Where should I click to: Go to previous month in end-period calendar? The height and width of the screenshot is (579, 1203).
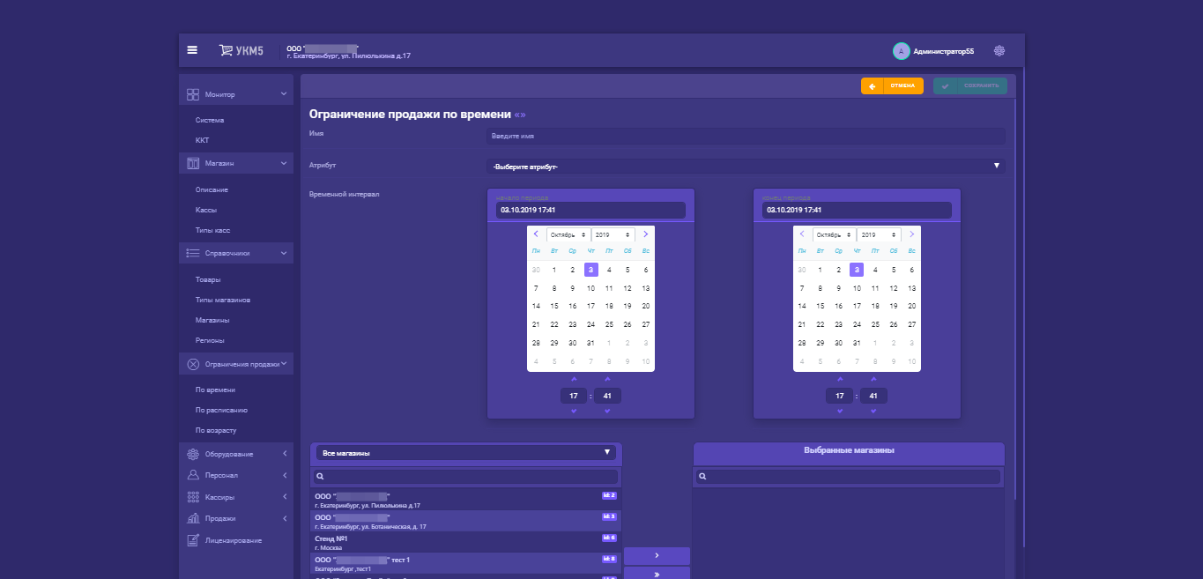click(x=802, y=234)
